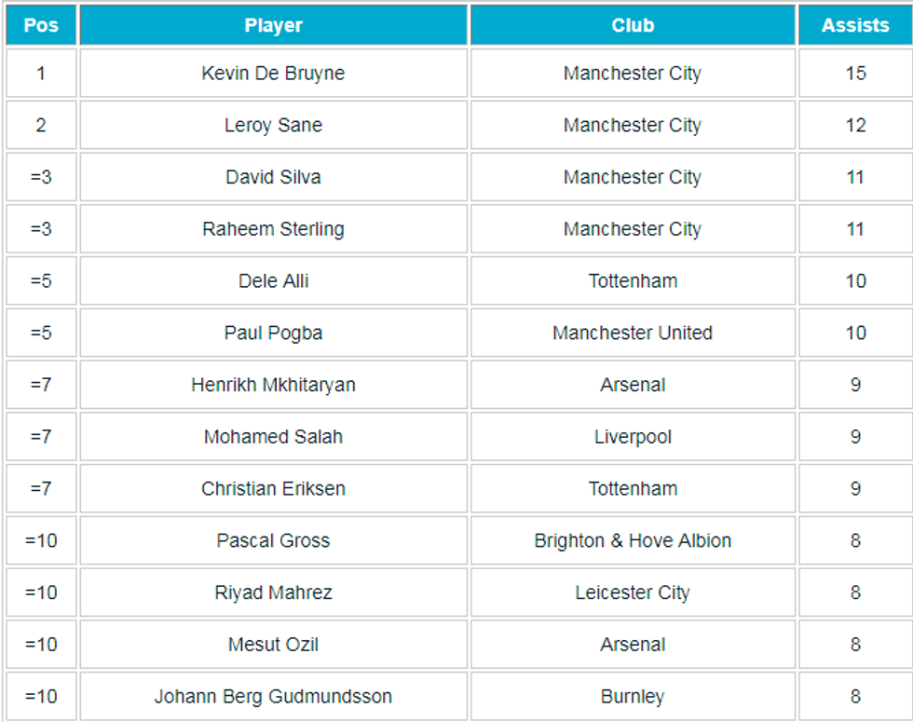Image resolution: width=913 pixels, height=722 pixels.
Task: Click Raheem Sterling in the table
Action: pos(273,229)
